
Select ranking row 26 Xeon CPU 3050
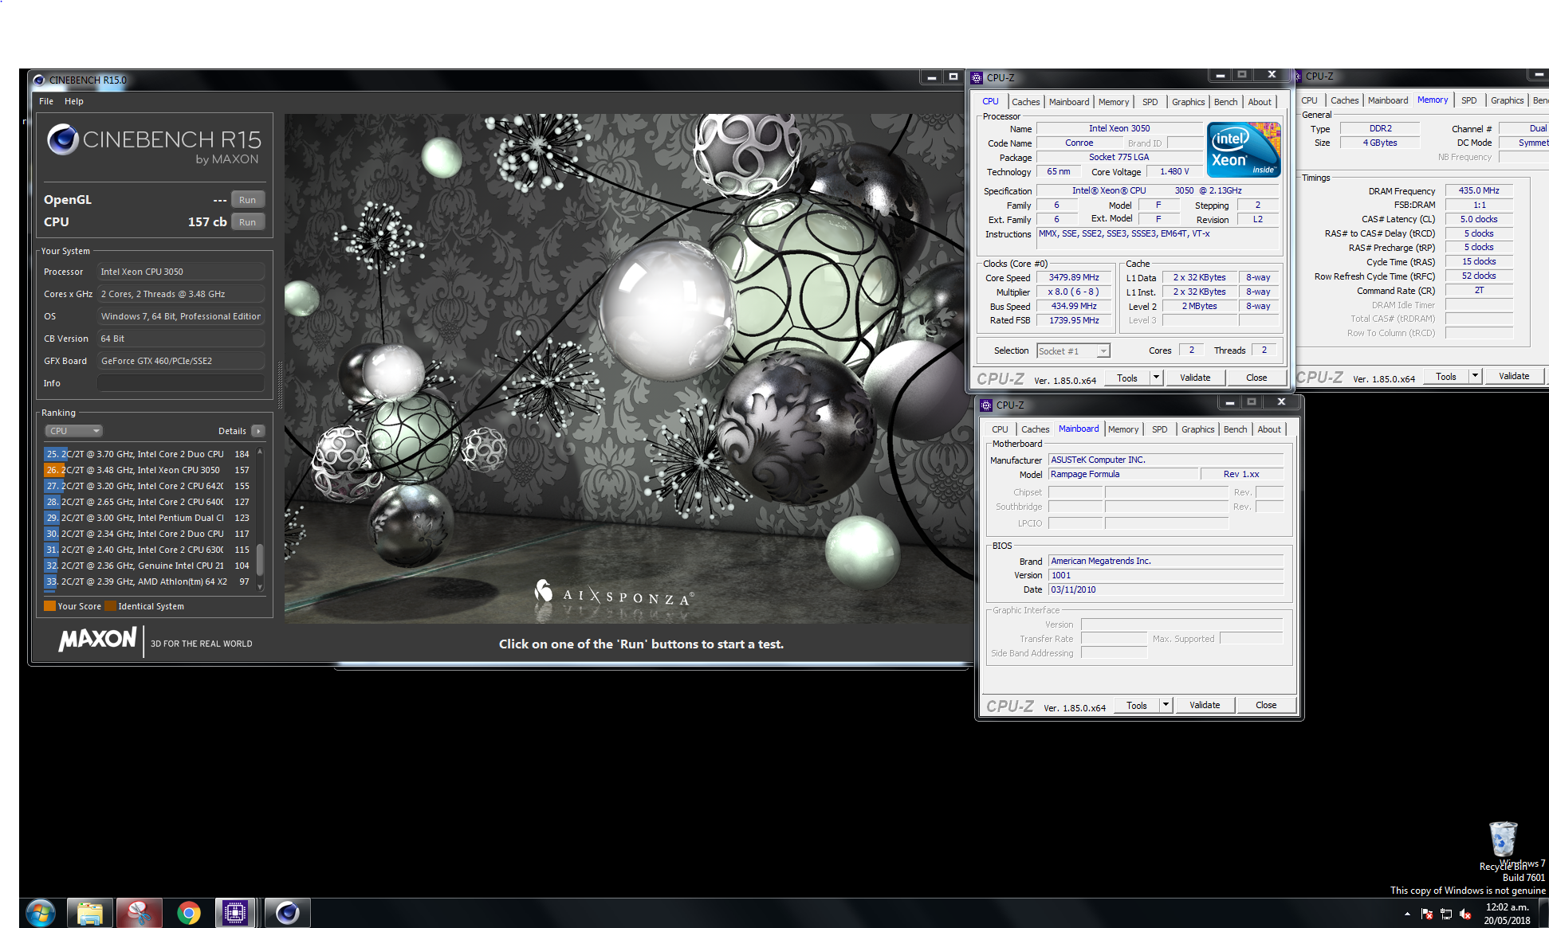click(147, 470)
